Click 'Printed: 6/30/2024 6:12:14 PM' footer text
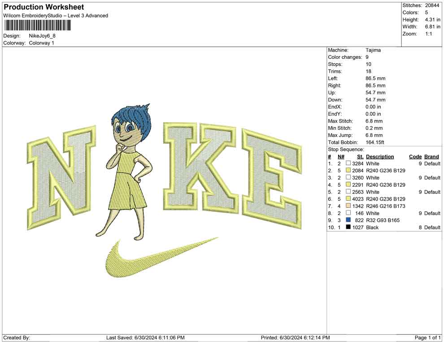Image resolution: width=444 pixels, height=342 pixels. pyautogui.click(x=295, y=338)
